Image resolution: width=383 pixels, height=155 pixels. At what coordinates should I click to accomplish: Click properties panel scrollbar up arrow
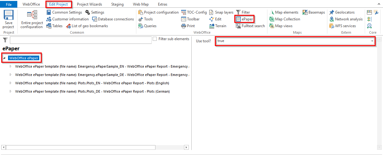(x=379, y=39)
